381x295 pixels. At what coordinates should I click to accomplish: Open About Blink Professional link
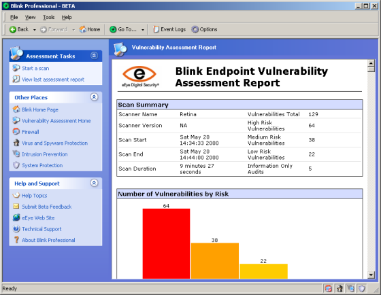tap(48, 241)
